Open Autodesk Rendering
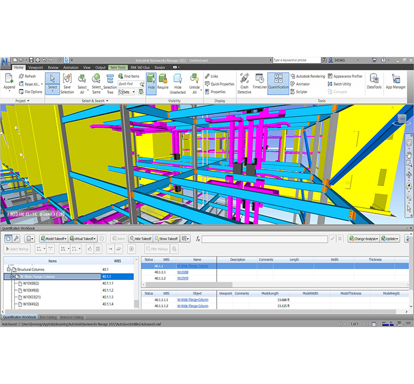This screenshot has height=384, width=414. 308,76
